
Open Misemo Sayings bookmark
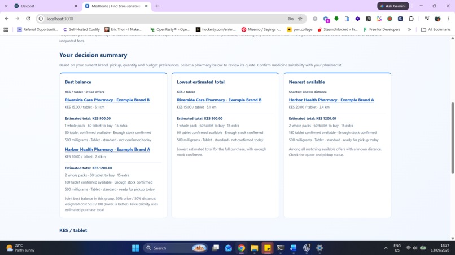click(261, 29)
